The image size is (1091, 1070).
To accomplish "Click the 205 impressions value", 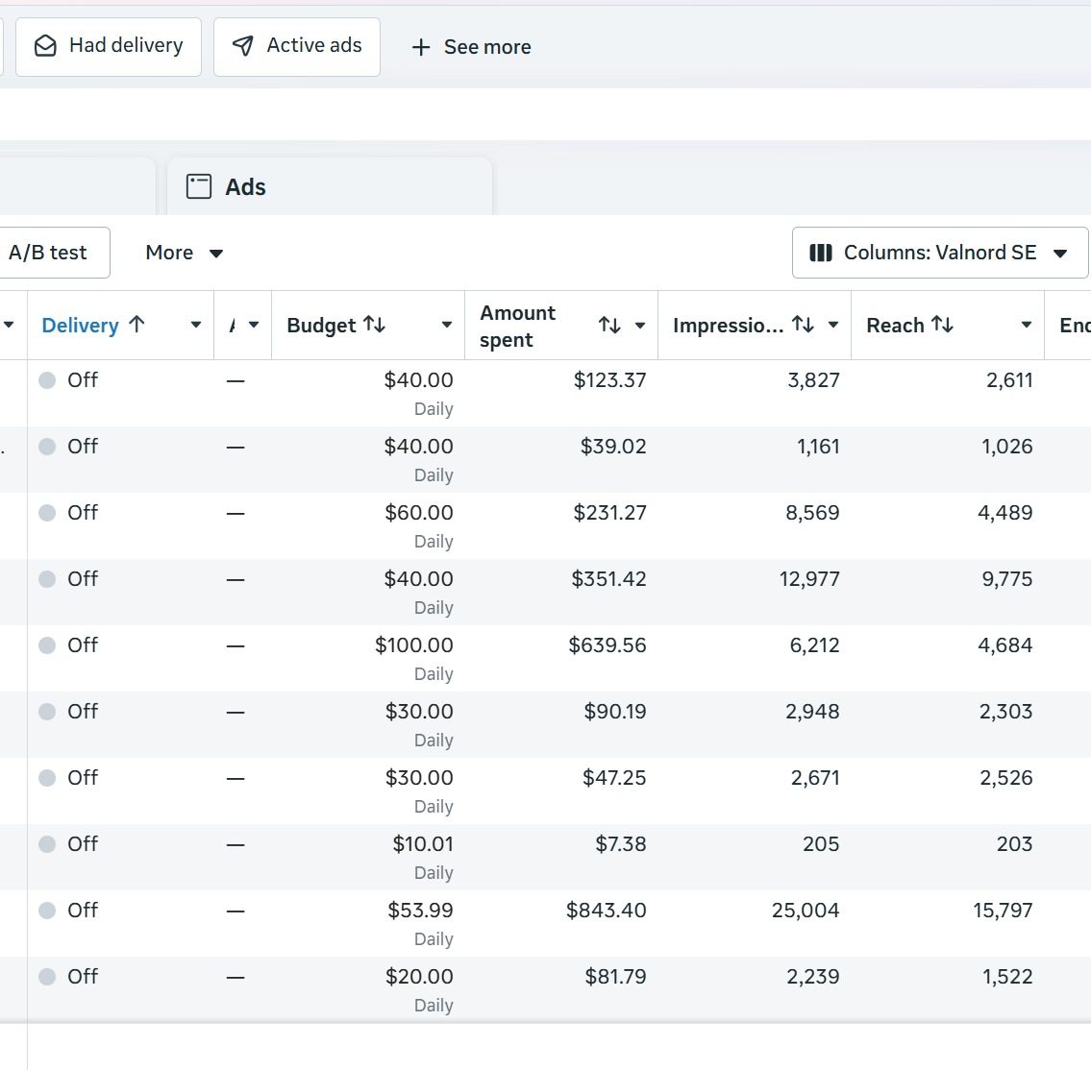I will click(821, 844).
